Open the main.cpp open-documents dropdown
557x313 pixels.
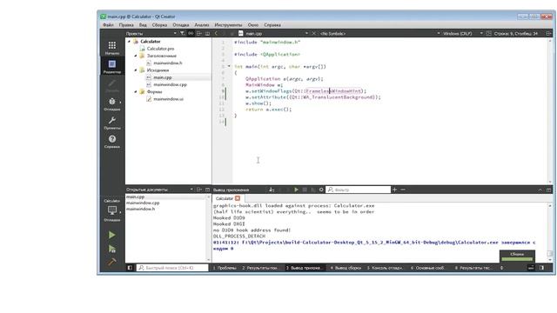point(273,33)
